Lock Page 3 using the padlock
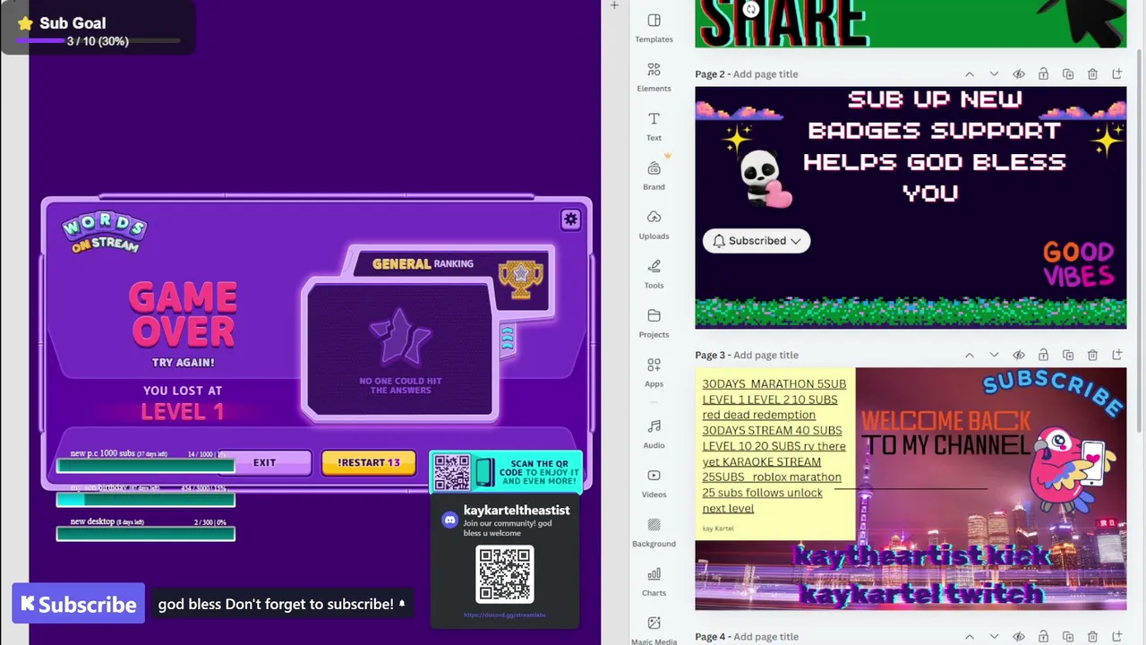Viewport: 1146px width, 645px height. pos(1043,356)
